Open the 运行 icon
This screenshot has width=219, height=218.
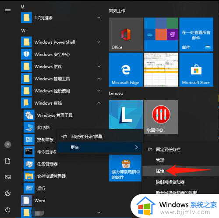click(29, 188)
